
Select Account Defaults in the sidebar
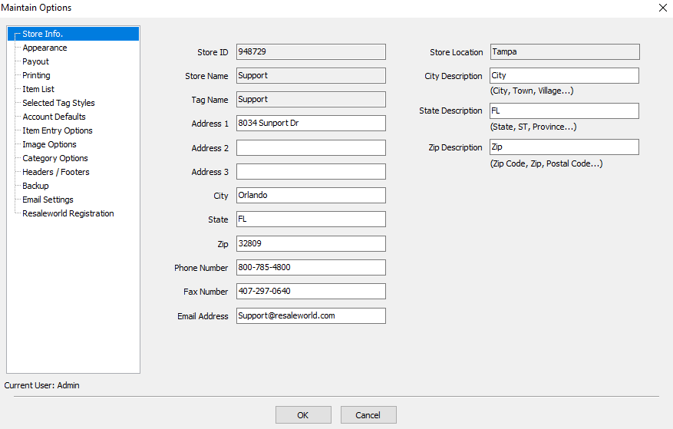pos(54,117)
